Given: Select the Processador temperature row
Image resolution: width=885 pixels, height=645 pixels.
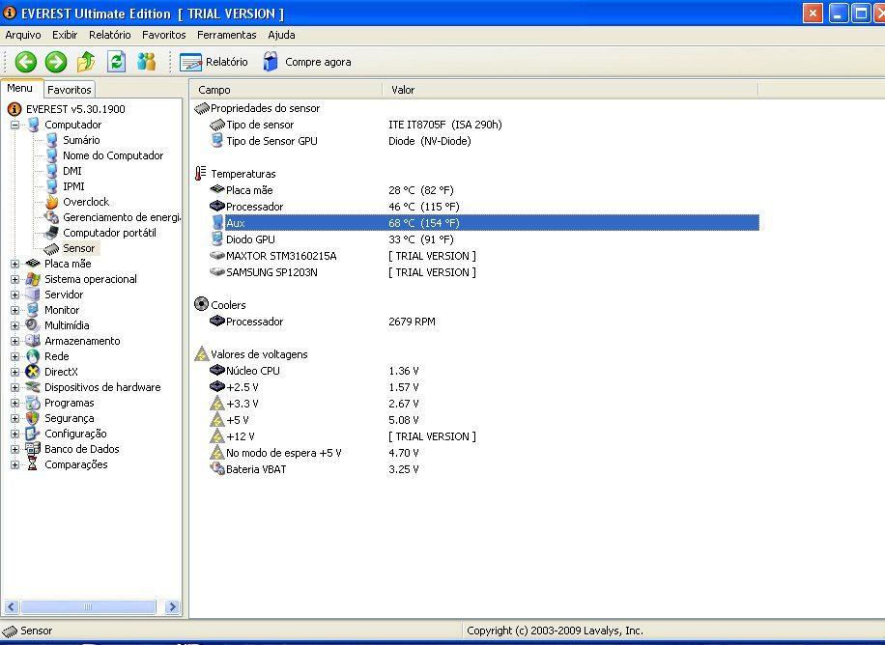Looking at the screenshot, I should [254, 207].
